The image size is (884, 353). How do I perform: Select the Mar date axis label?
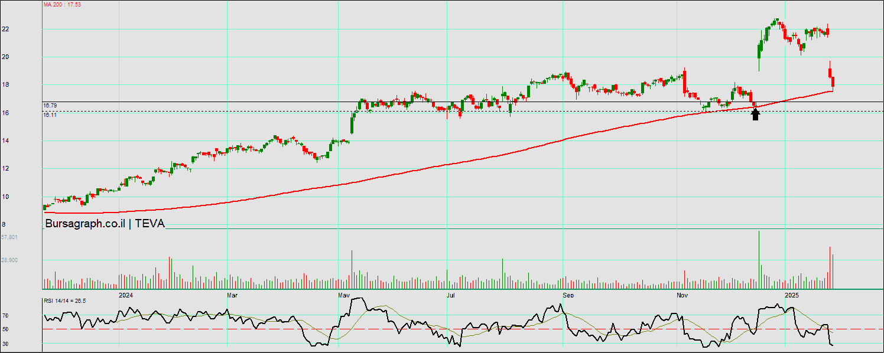click(233, 295)
